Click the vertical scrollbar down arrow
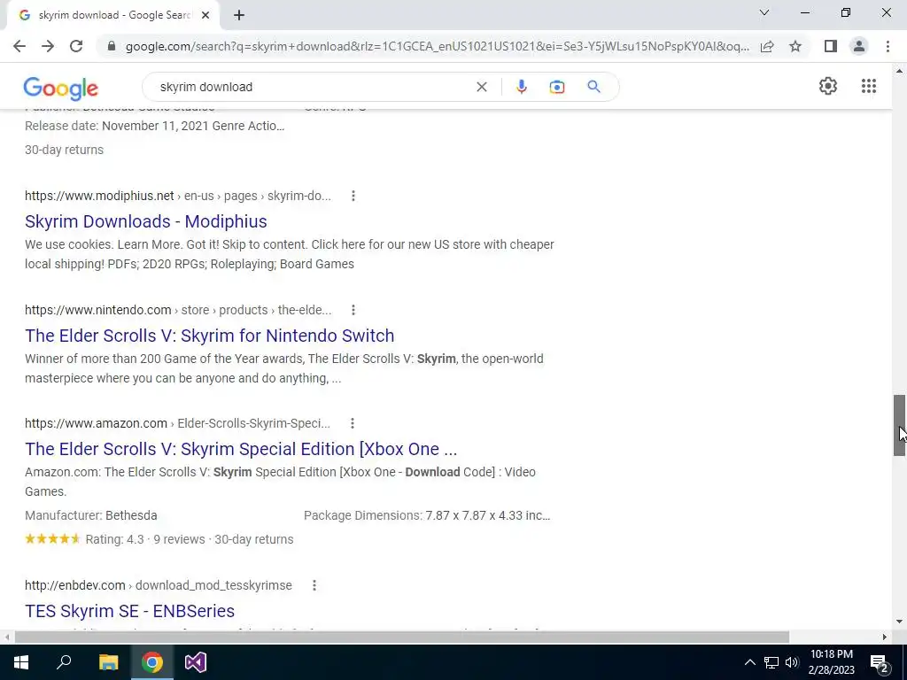Viewport: 907px width, 680px height. (899, 622)
